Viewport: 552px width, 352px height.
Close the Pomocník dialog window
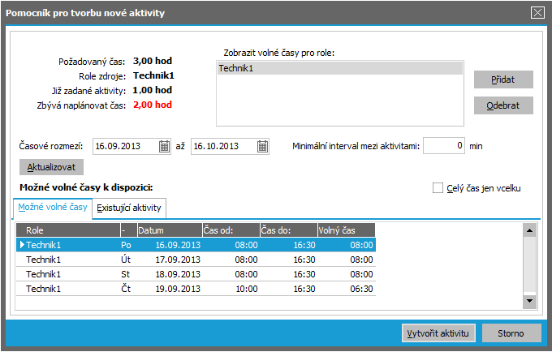coord(537,12)
